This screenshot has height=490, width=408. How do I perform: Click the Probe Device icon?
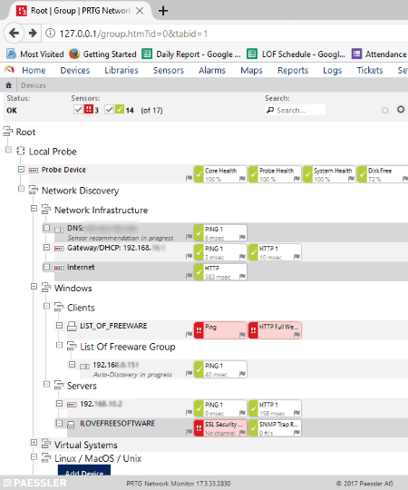coord(34,170)
